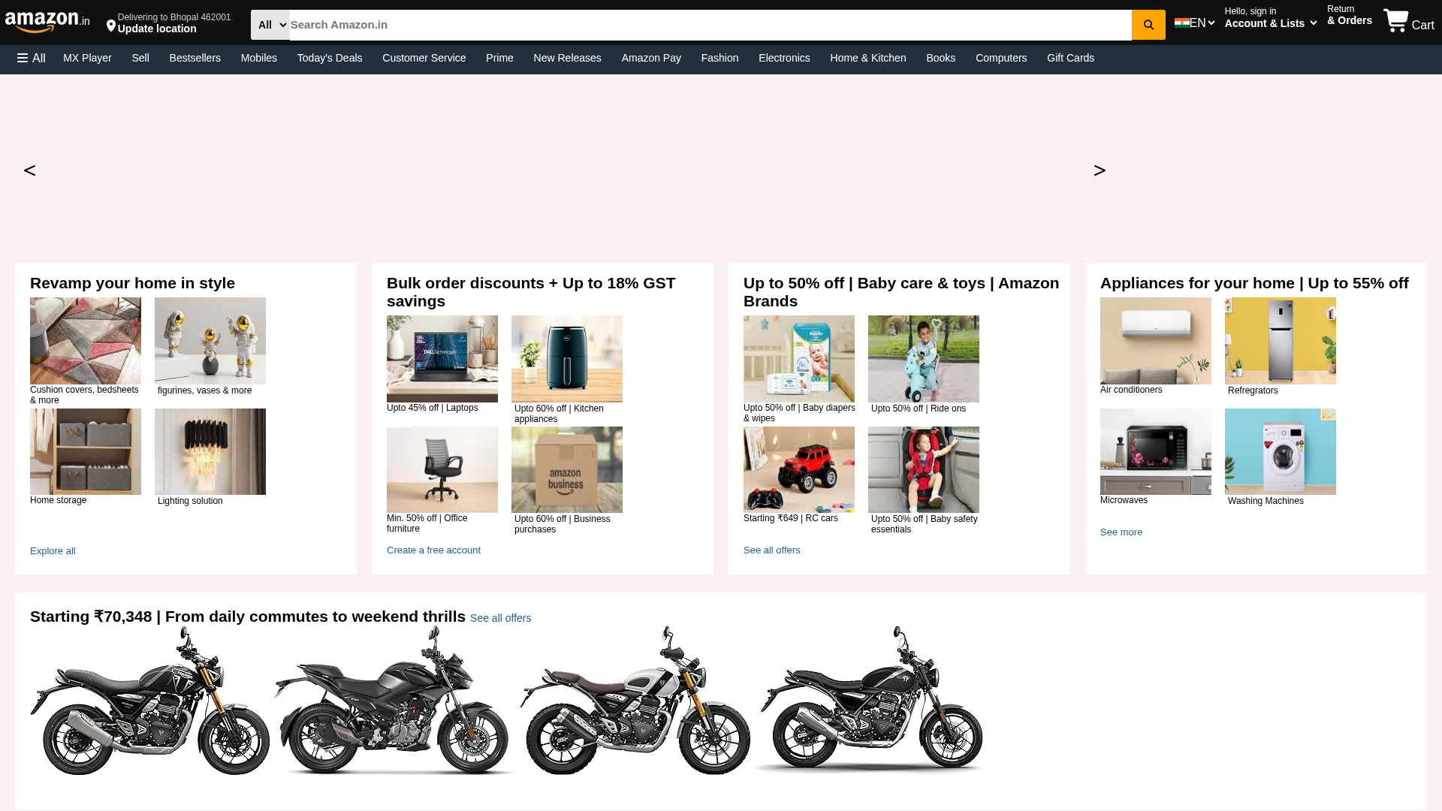The image size is (1442, 811).
Task: Open New Releases
Action: 568,58
